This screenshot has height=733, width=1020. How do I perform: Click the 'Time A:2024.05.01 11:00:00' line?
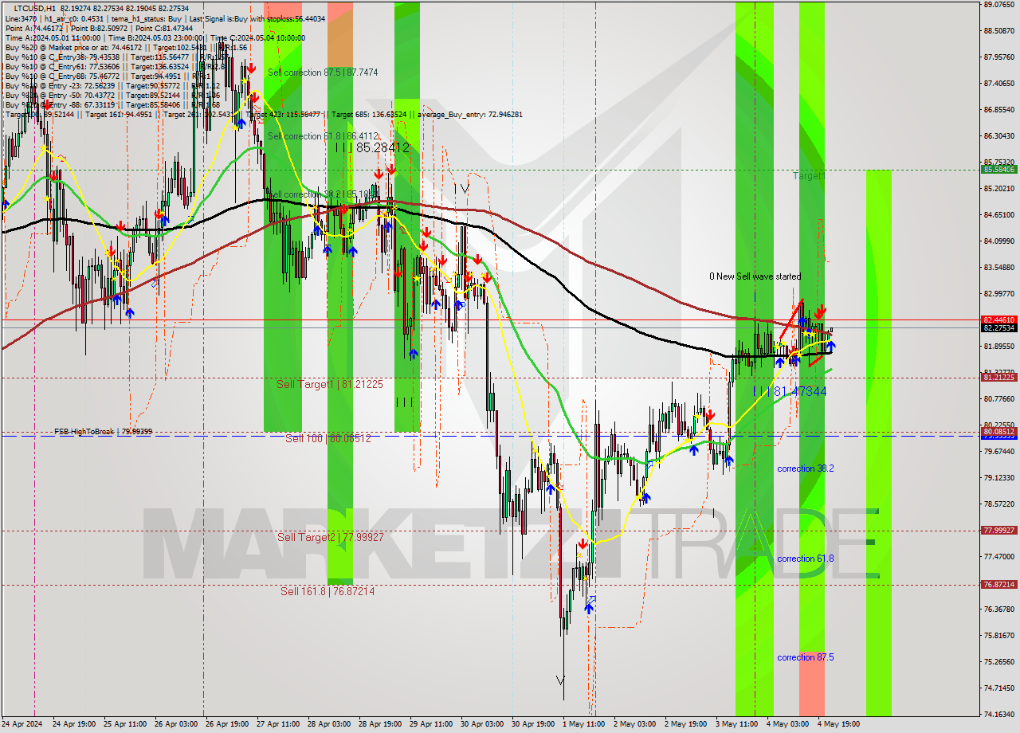pyautogui.click(x=54, y=38)
